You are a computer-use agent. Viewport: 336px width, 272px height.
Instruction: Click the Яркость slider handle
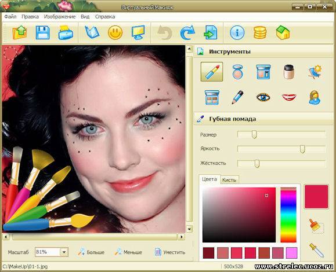tap(302, 149)
